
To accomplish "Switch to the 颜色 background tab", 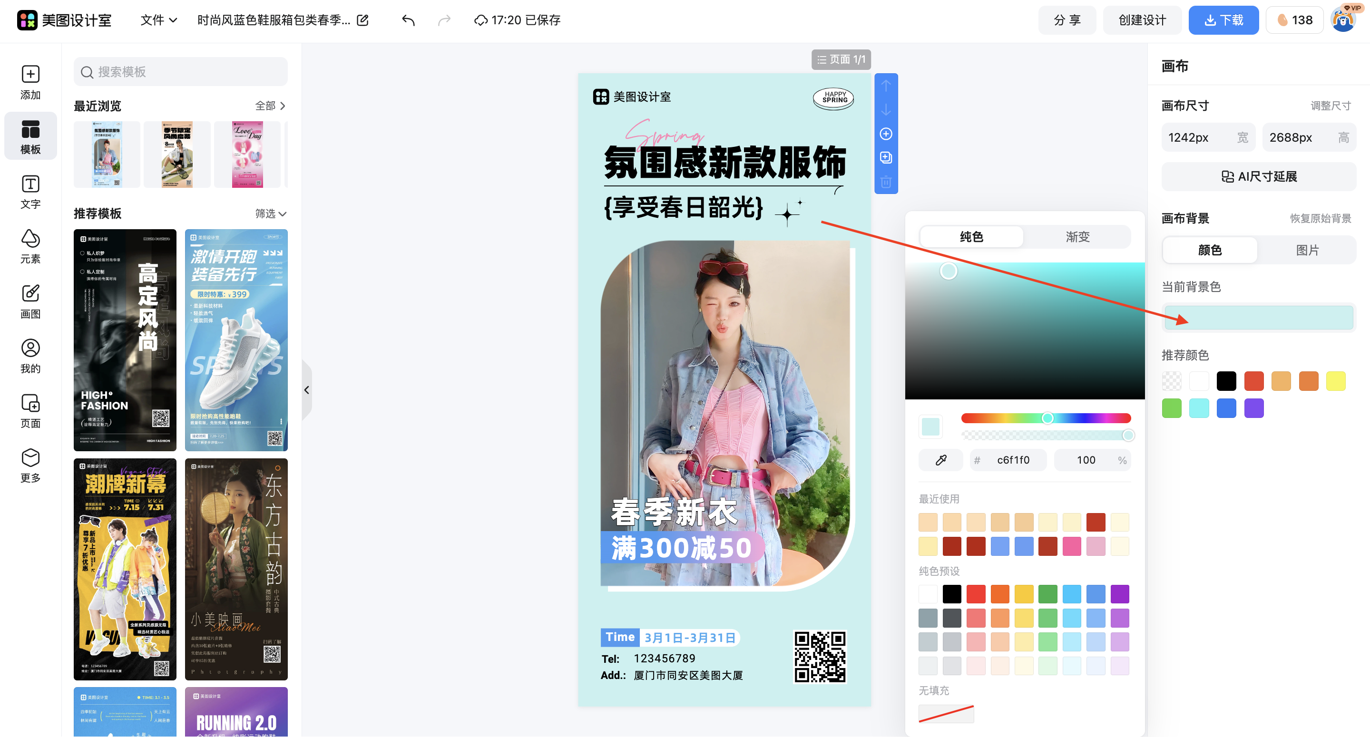I will click(1209, 250).
